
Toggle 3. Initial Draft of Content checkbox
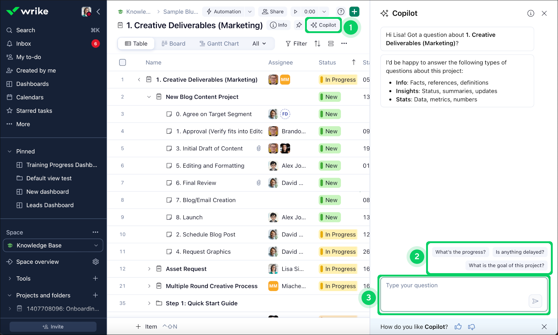click(x=169, y=148)
